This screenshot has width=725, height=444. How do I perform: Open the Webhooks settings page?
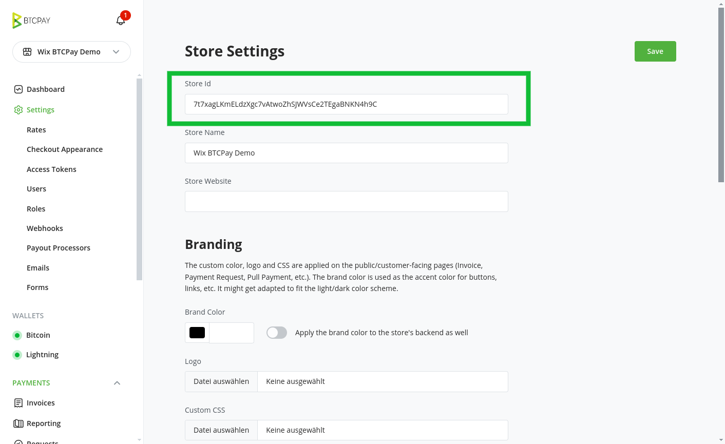45,228
